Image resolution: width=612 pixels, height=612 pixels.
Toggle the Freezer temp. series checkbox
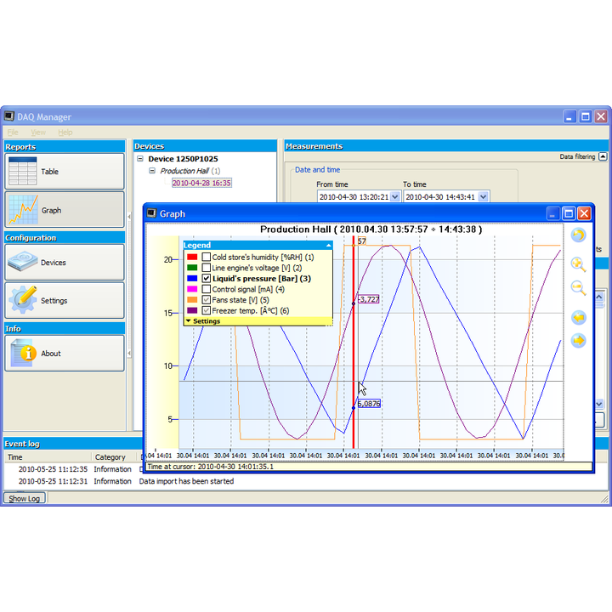click(207, 311)
